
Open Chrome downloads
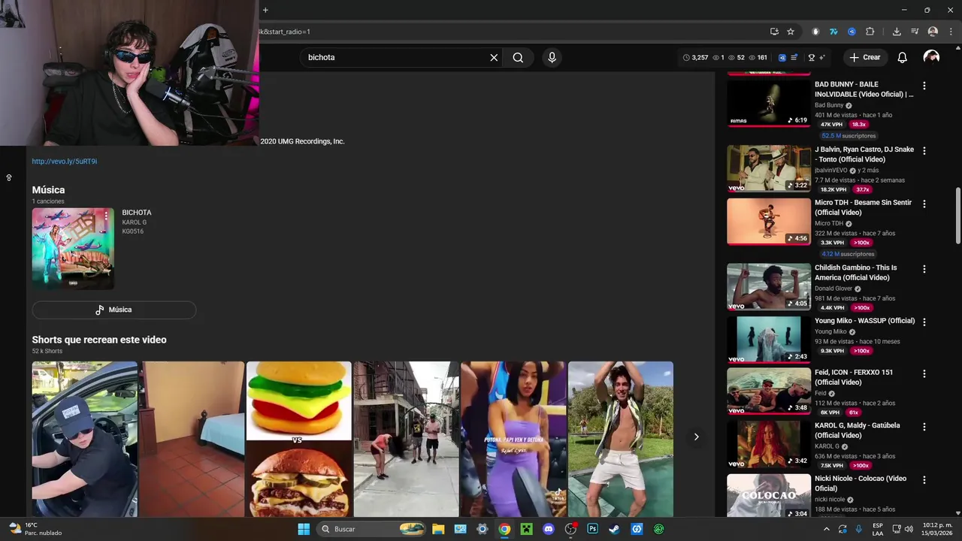897,32
